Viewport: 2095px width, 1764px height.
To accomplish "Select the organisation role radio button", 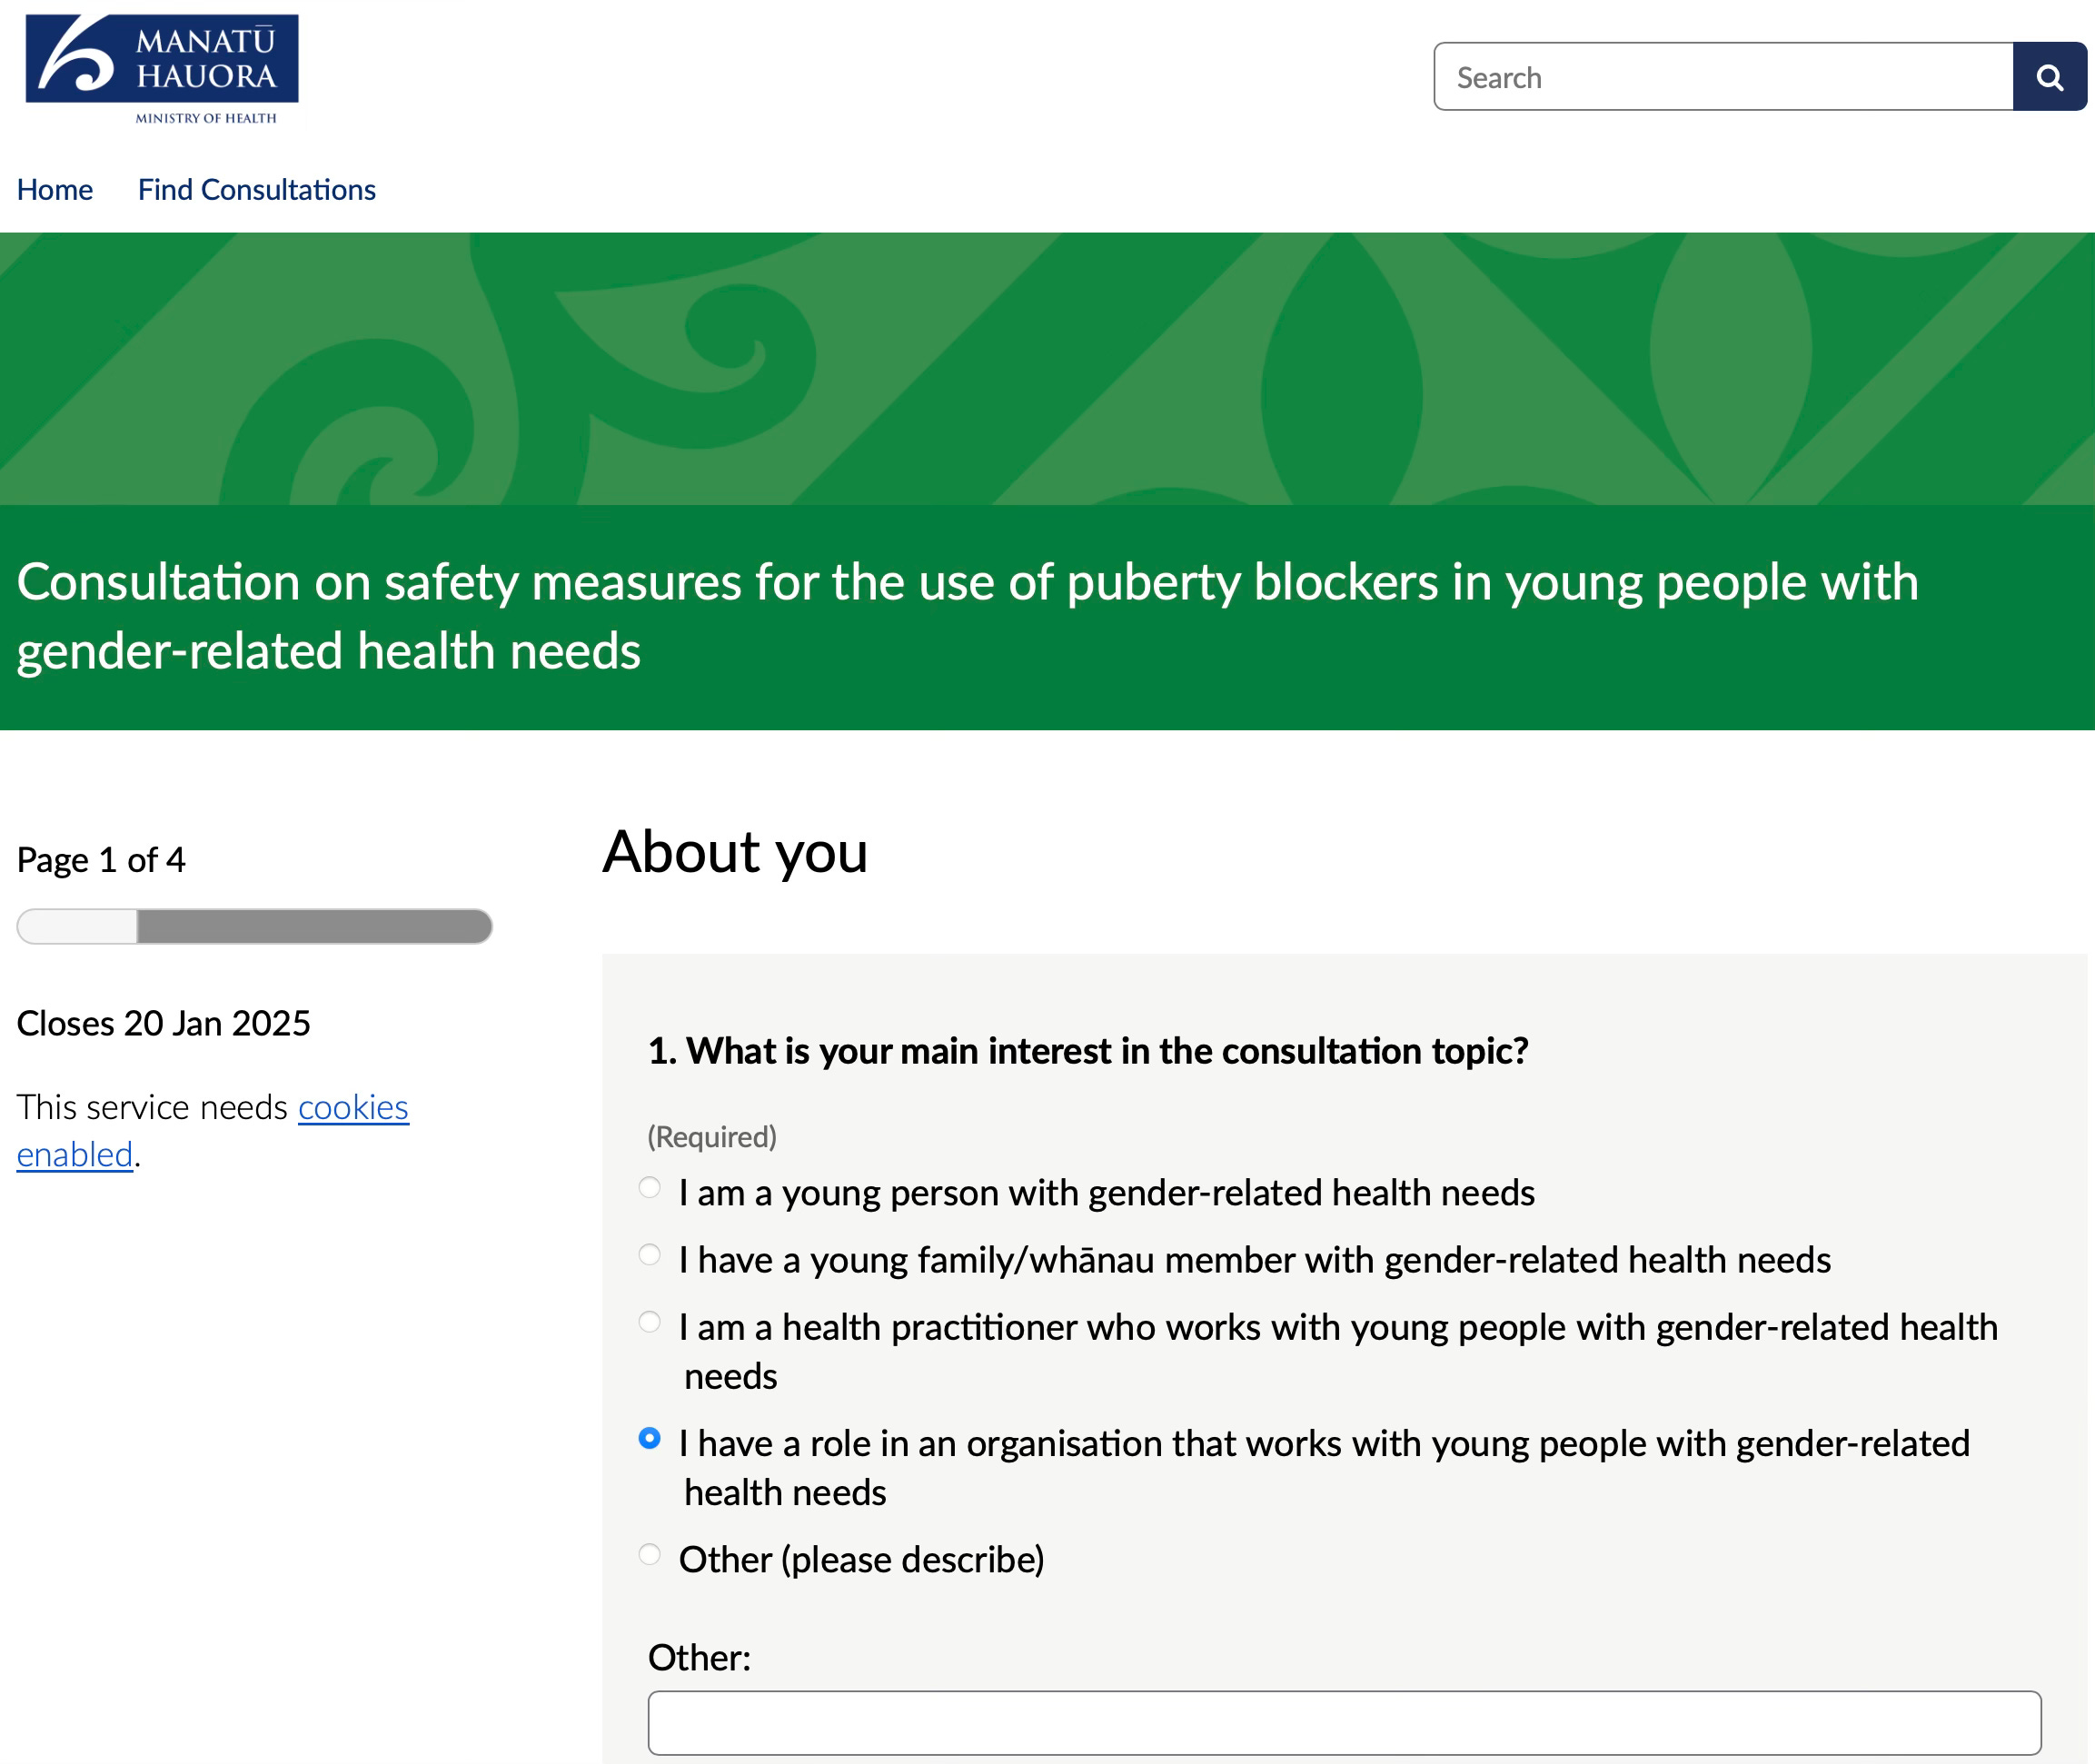I will pos(649,1438).
